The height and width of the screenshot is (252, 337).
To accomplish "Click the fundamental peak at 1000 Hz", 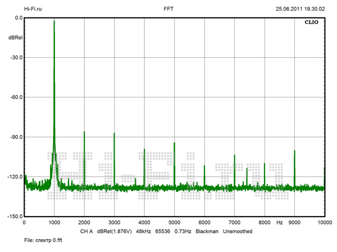I will point(54,21).
